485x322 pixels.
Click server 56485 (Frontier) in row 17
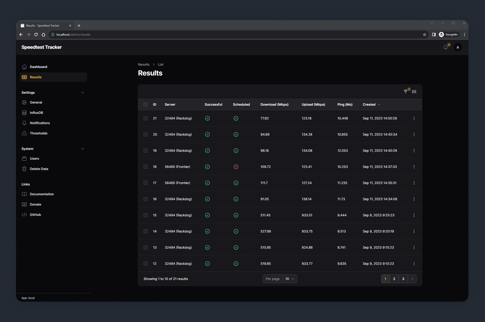point(178,183)
